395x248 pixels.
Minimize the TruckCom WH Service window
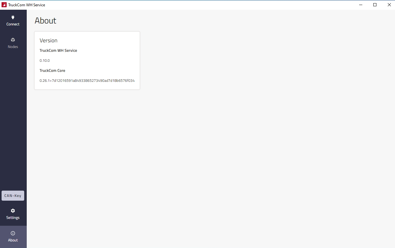pyautogui.click(x=360, y=5)
